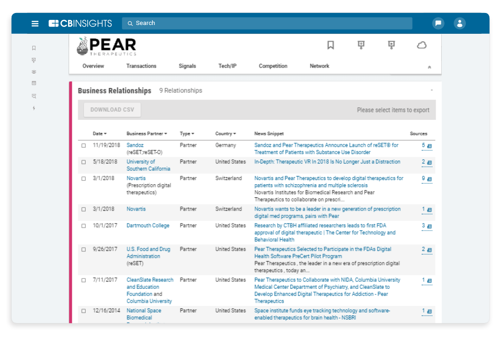Select the CleanSlate Research row checkbox
The image size is (501, 337).
pos(84,280)
